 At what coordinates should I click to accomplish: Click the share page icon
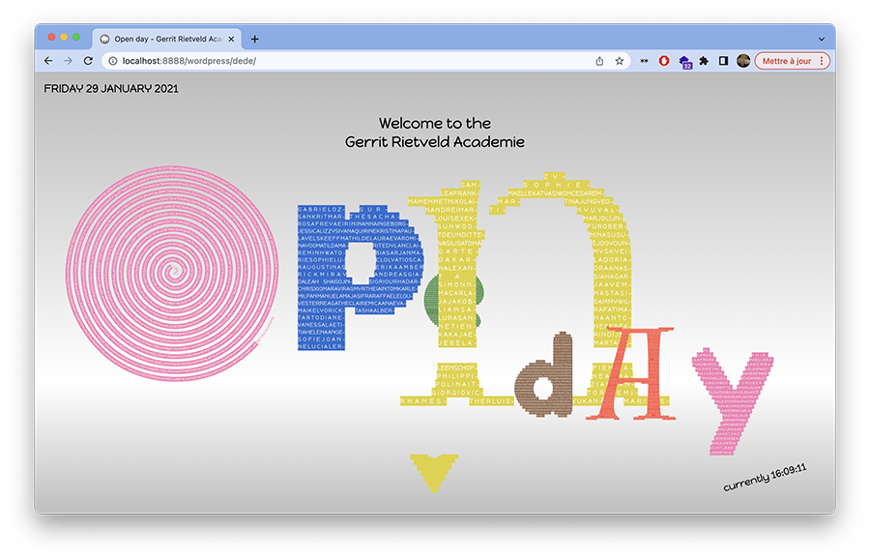pyautogui.click(x=599, y=61)
